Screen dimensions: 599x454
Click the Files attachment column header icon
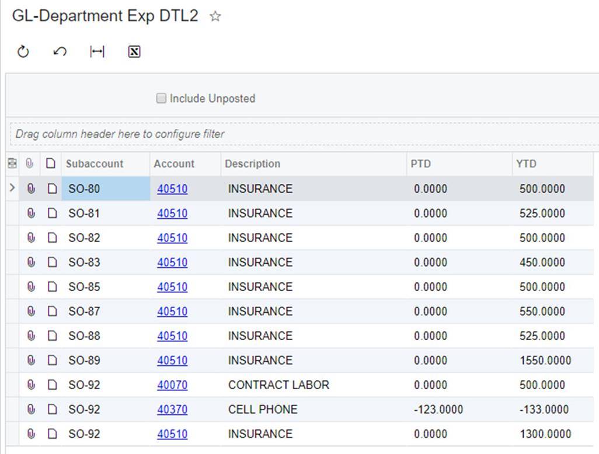point(29,163)
